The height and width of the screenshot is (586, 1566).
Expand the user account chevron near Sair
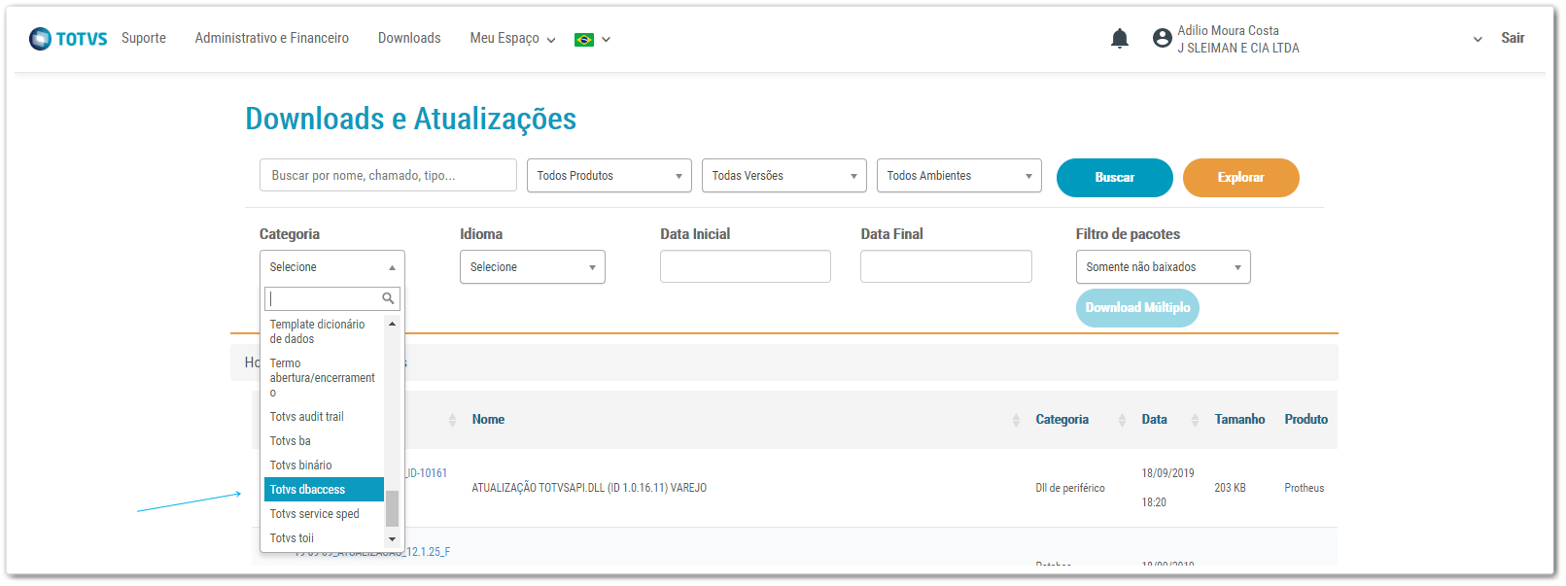click(x=1478, y=40)
